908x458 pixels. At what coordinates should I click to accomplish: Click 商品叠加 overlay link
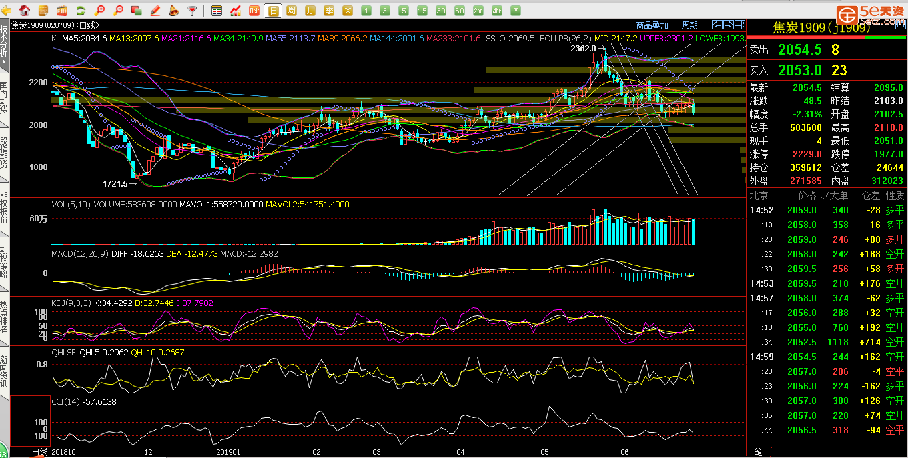(x=652, y=25)
